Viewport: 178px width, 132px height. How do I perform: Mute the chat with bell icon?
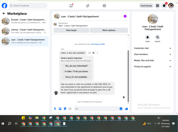pos(147,37)
